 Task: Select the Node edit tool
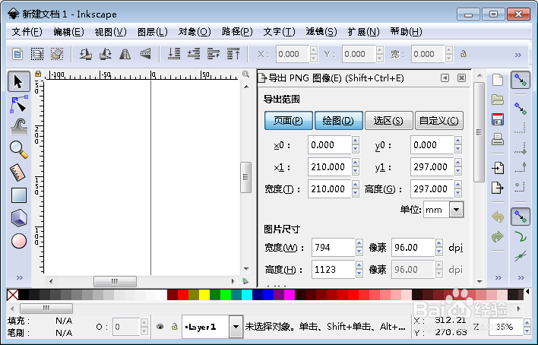(18, 104)
